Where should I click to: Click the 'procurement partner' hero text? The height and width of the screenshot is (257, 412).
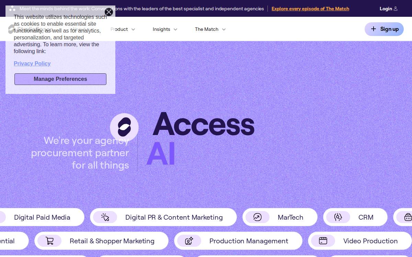tap(80, 153)
